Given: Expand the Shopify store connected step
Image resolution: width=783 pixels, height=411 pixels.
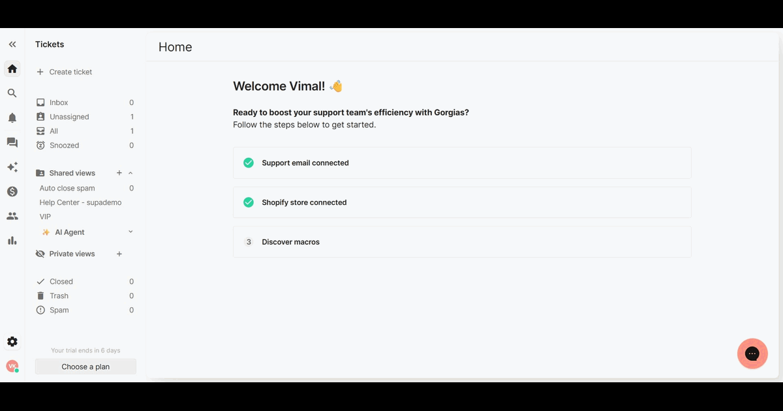Looking at the screenshot, I should coord(462,202).
